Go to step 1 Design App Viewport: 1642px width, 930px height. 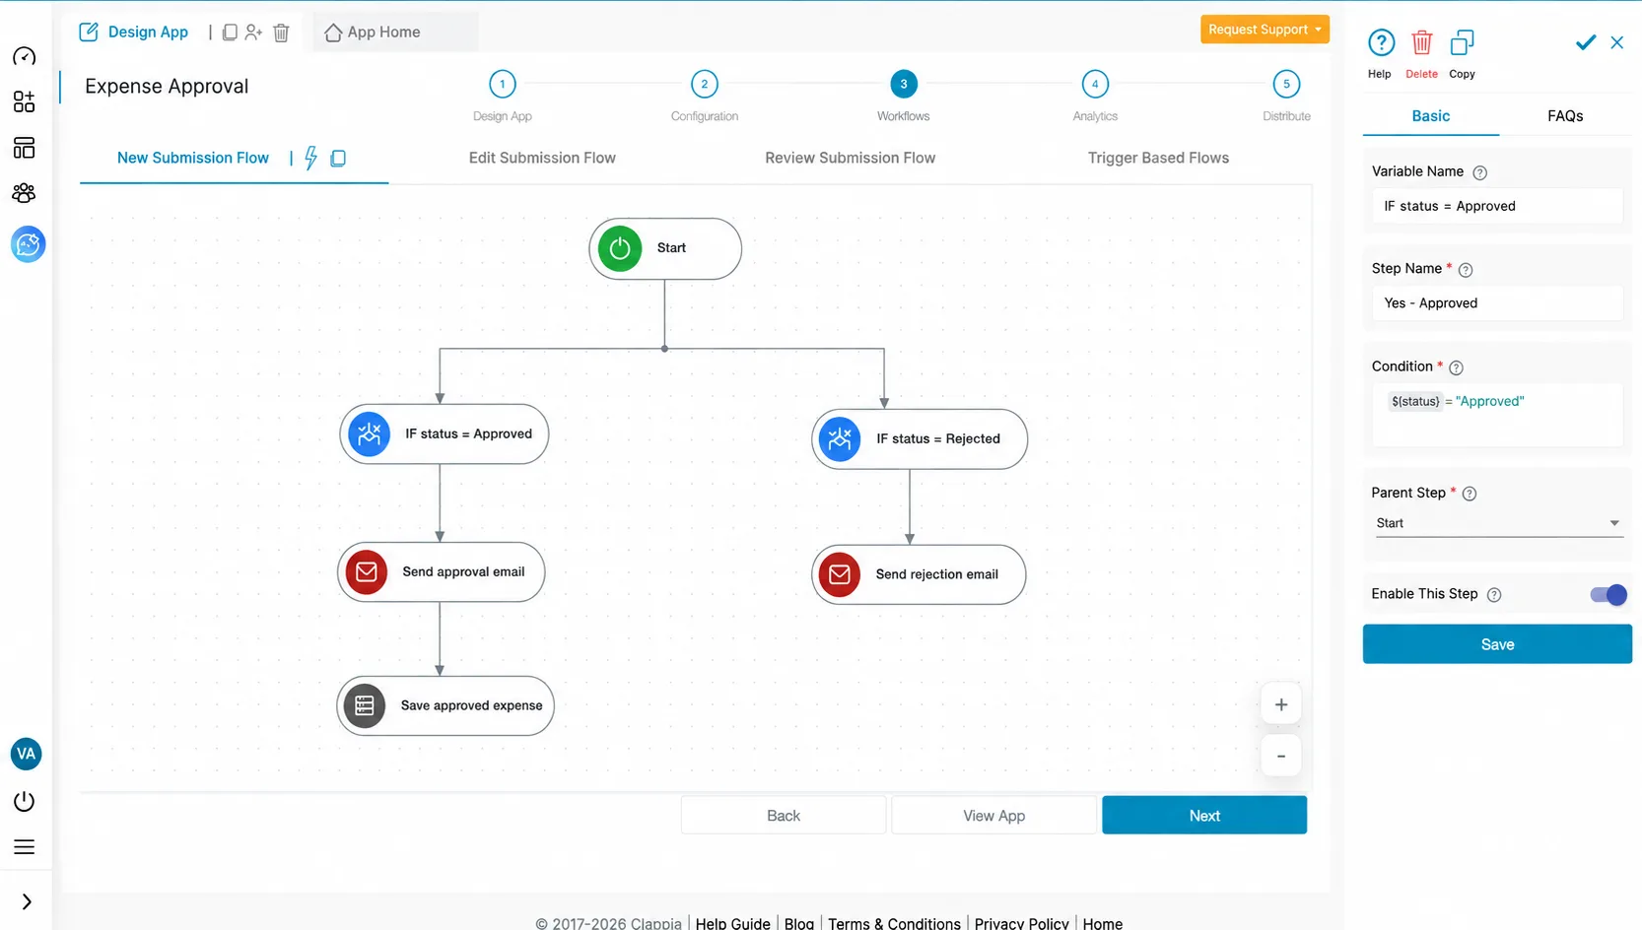(503, 85)
